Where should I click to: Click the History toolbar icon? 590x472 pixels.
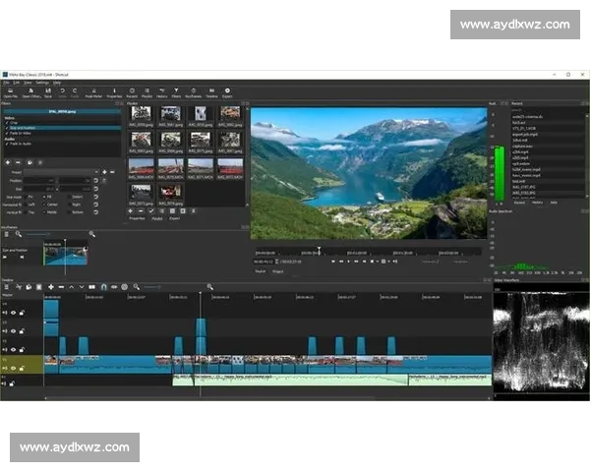click(161, 92)
